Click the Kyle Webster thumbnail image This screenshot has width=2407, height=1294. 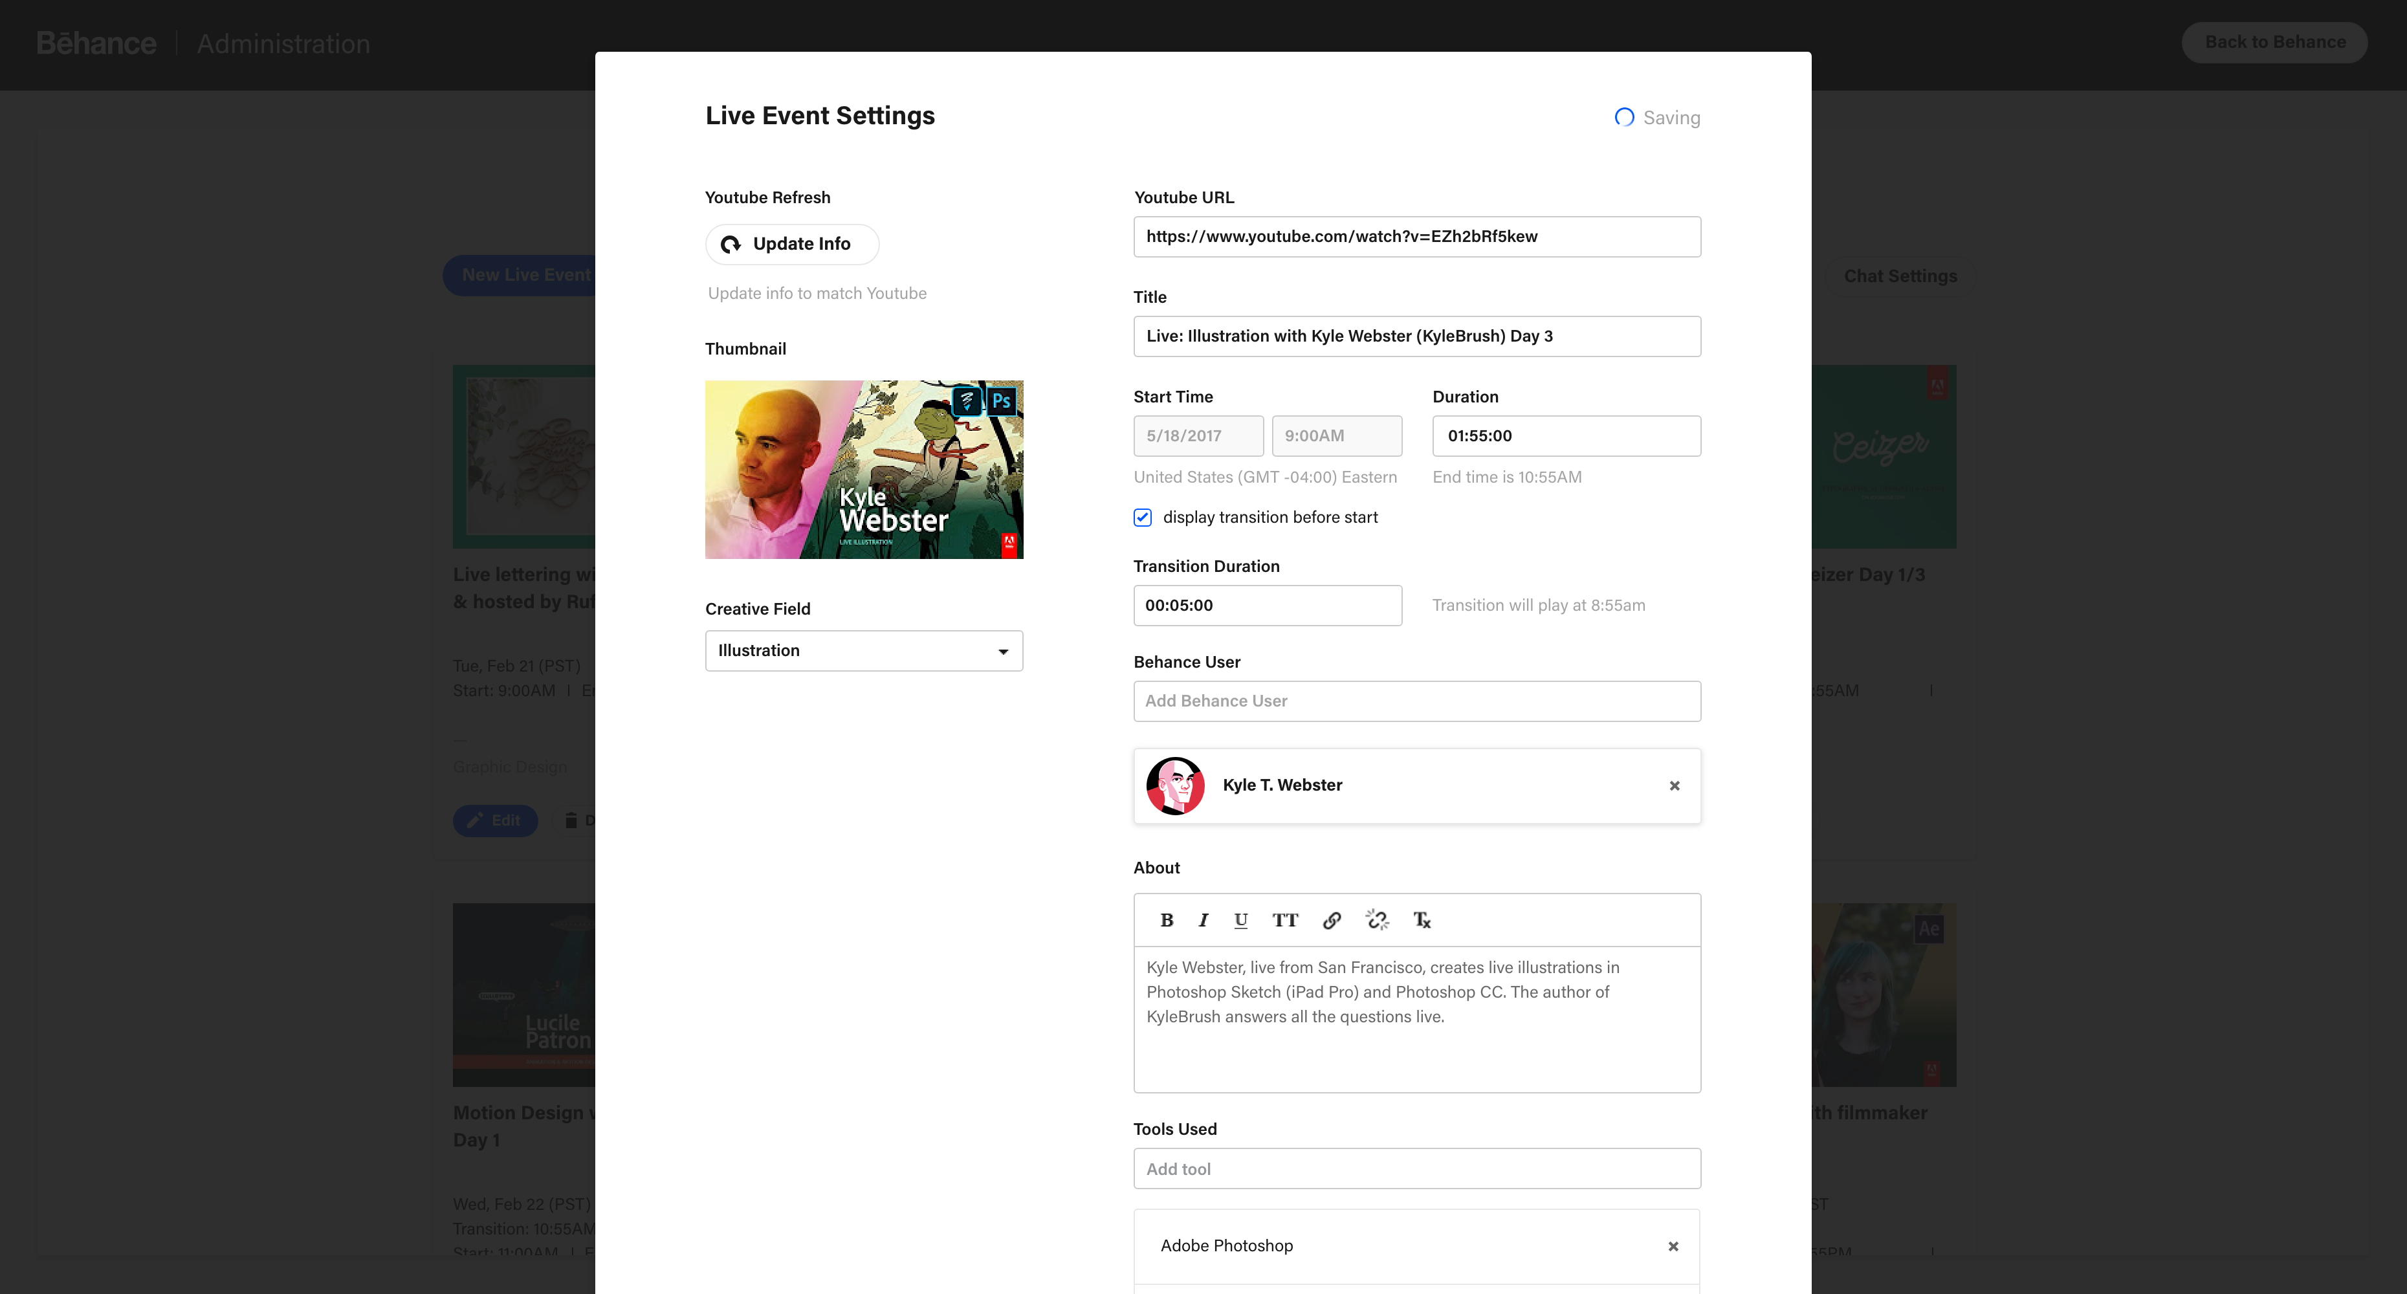click(863, 469)
